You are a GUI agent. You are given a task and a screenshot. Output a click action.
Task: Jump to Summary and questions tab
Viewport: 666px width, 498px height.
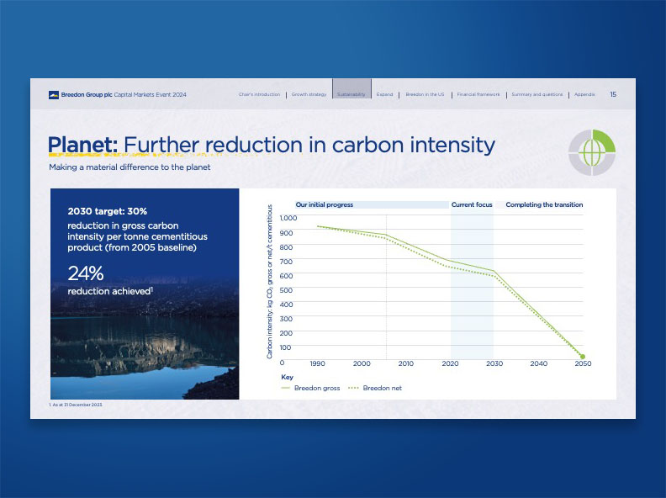(537, 94)
